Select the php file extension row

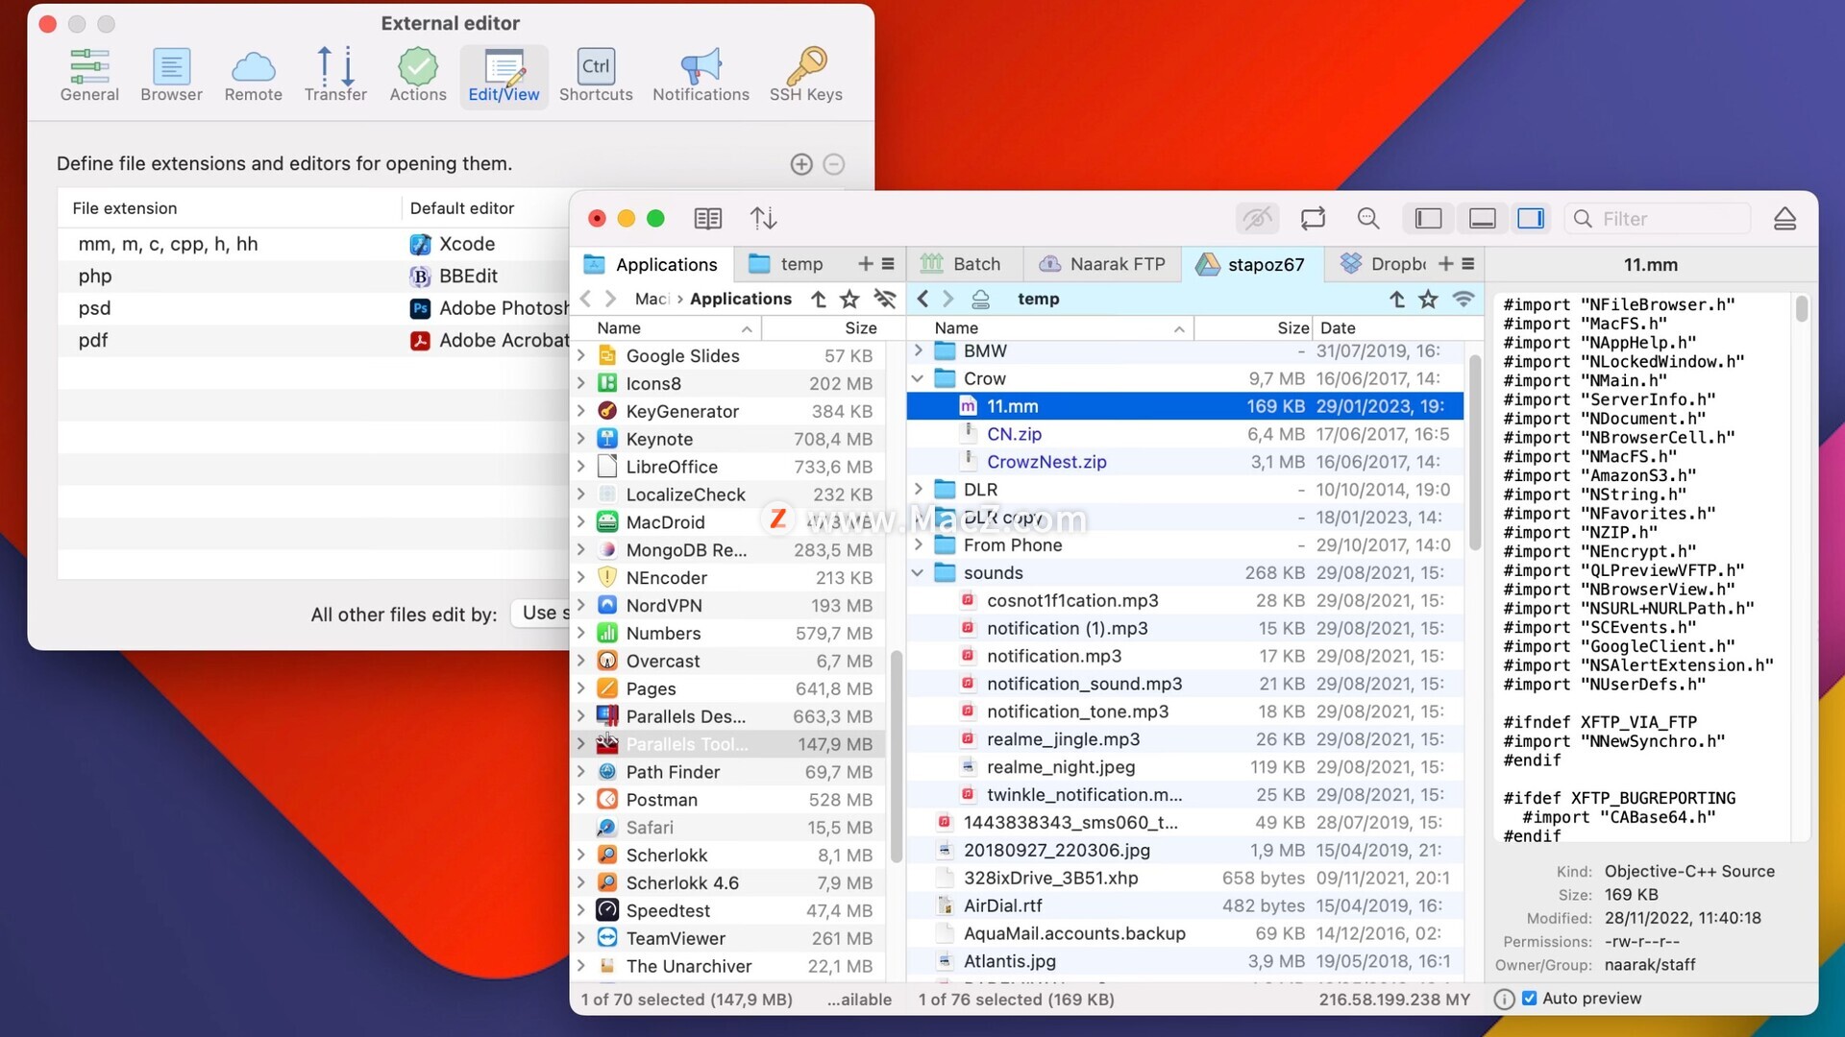click(x=312, y=277)
